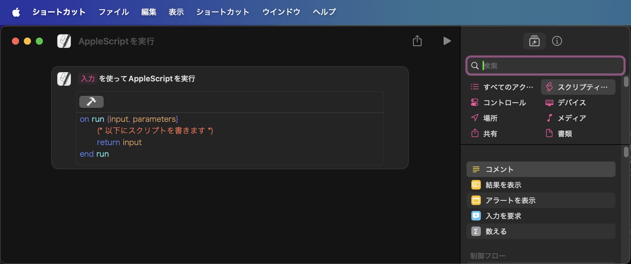Click the 'on run {input, parameters}' code line
Viewport: 631px width, 264px height.
[129, 119]
